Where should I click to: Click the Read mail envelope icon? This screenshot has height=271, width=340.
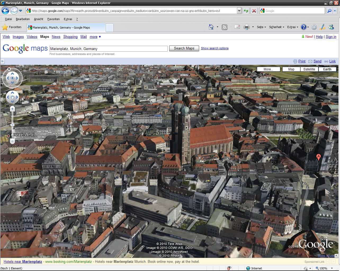[237, 27]
